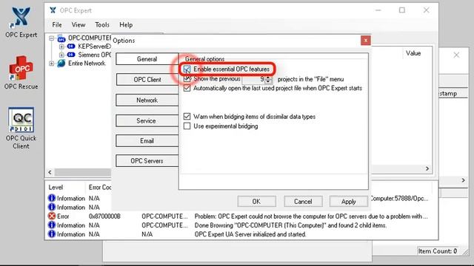The width and height of the screenshot is (474, 266).
Task: Select the OPC-COMPUTER node icon
Action: tap(61, 38)
